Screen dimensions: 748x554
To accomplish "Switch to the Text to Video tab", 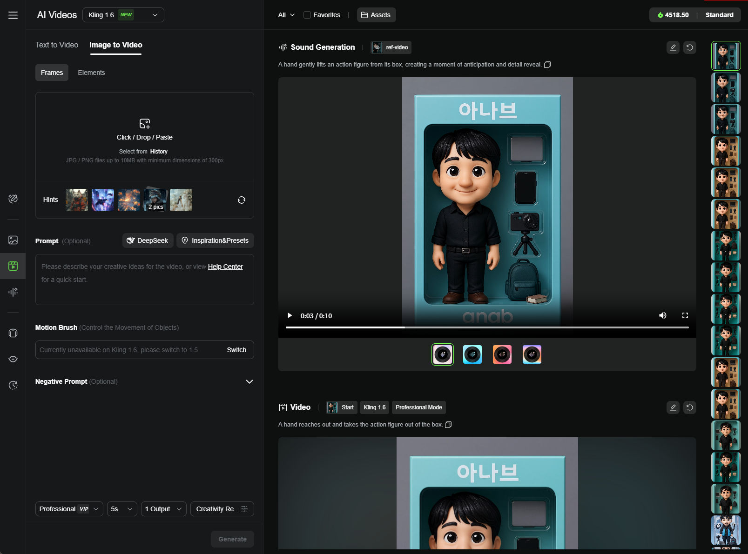I will [57, 45].
